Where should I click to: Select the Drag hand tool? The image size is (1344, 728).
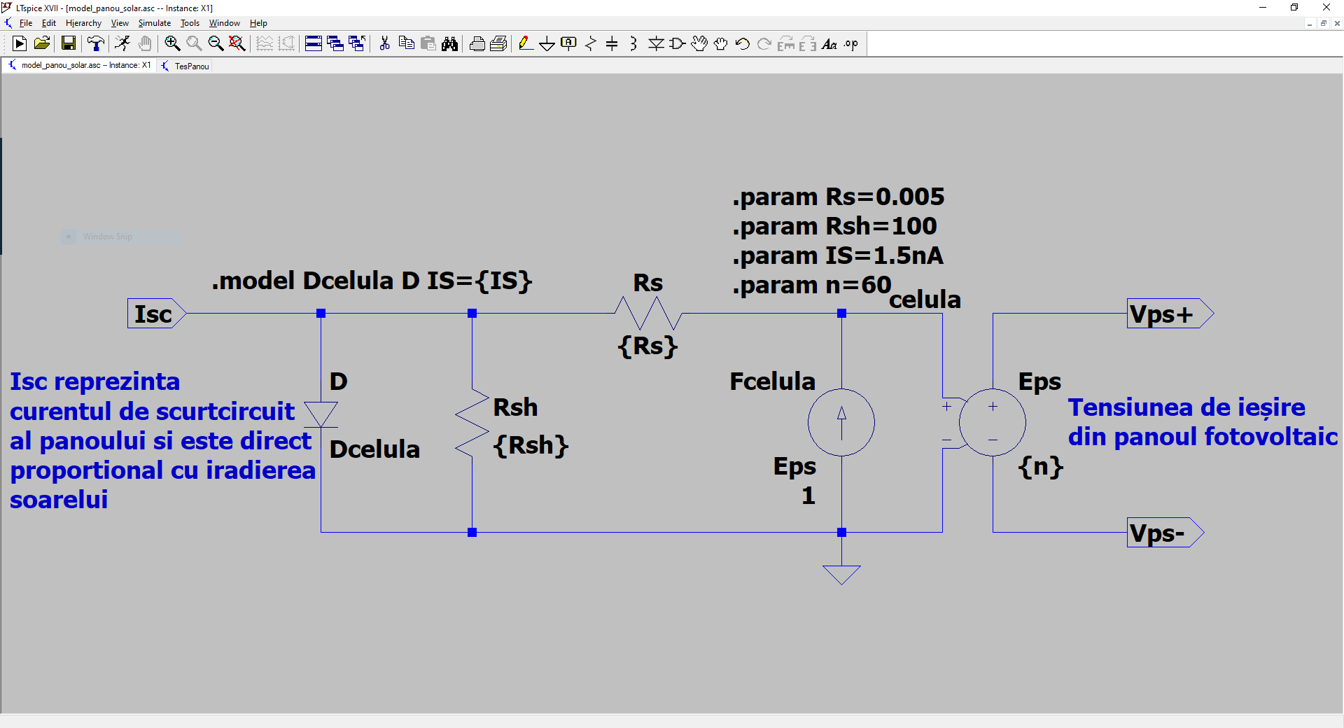point(721,44)
